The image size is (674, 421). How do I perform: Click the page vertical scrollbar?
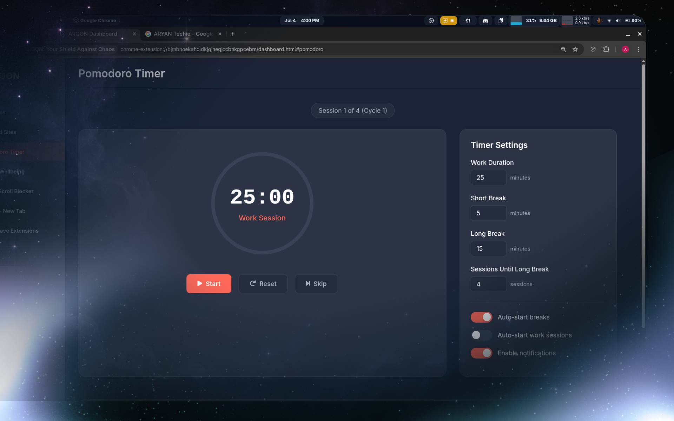pos(643,196)
